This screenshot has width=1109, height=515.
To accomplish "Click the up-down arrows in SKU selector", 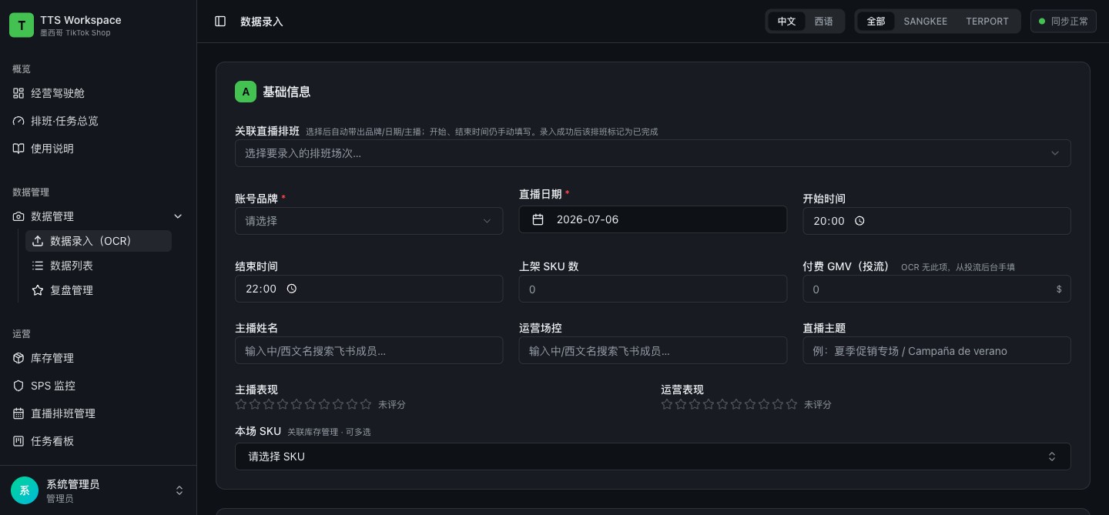I will (1052, 456).
